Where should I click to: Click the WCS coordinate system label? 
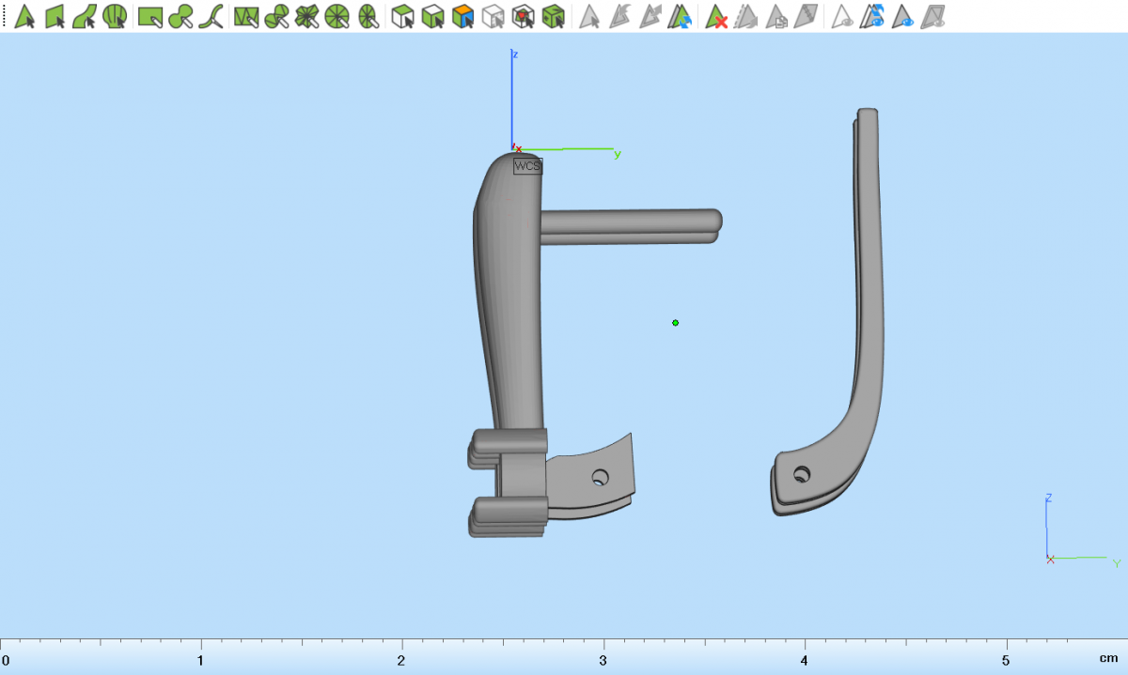pos(527,166)
